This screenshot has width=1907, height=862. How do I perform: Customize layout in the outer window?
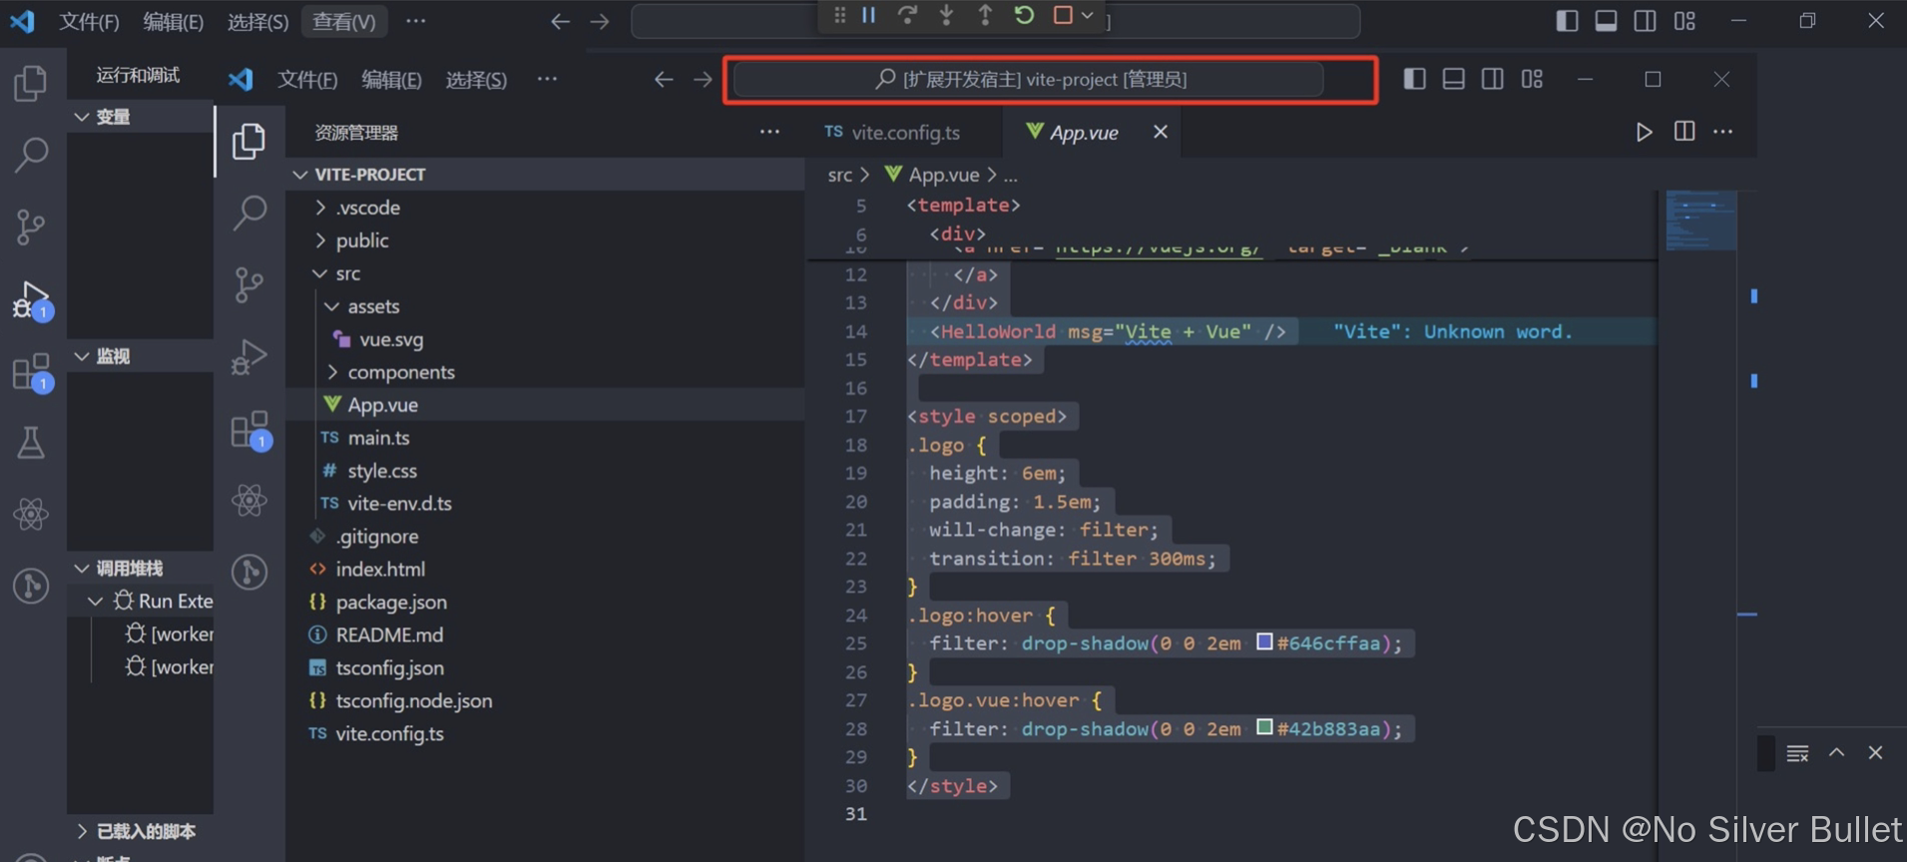1684,21
